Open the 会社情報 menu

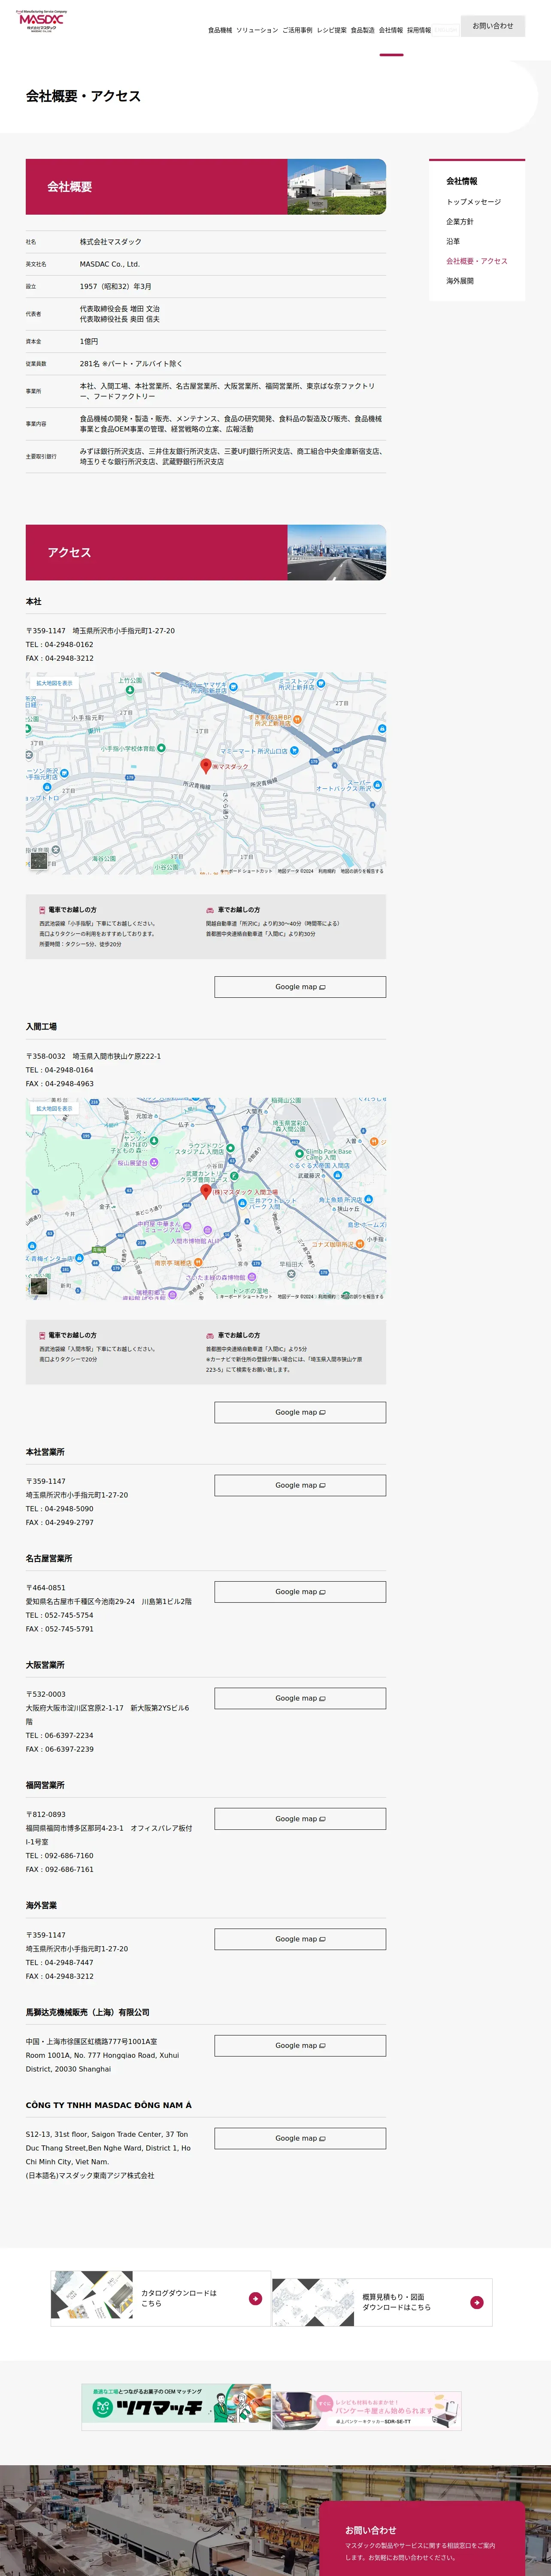pyautogui.click(x=391, y=30)
